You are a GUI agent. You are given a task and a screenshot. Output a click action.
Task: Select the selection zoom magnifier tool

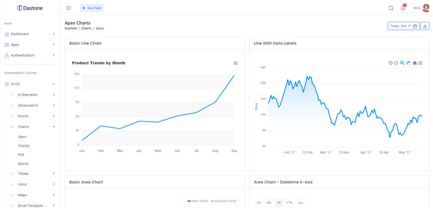[x=403, y=63]
